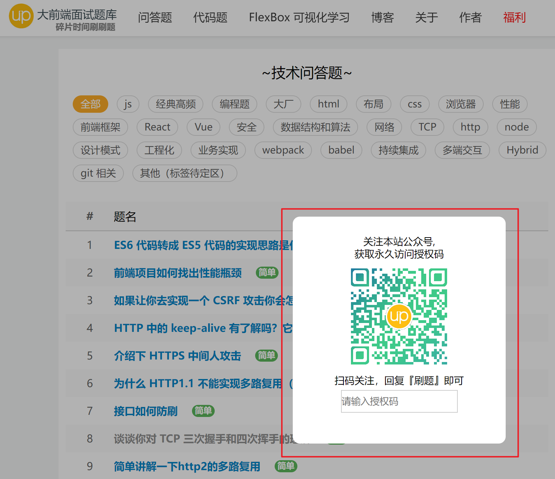Image resolution: width=555 pixels, height=479 pixels.
Task: Click the 请输入授权码 input field
Action: coord(399,401)
